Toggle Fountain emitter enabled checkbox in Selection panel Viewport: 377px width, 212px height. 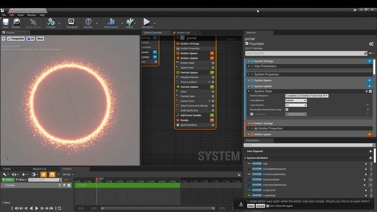(x=247, y=44)
